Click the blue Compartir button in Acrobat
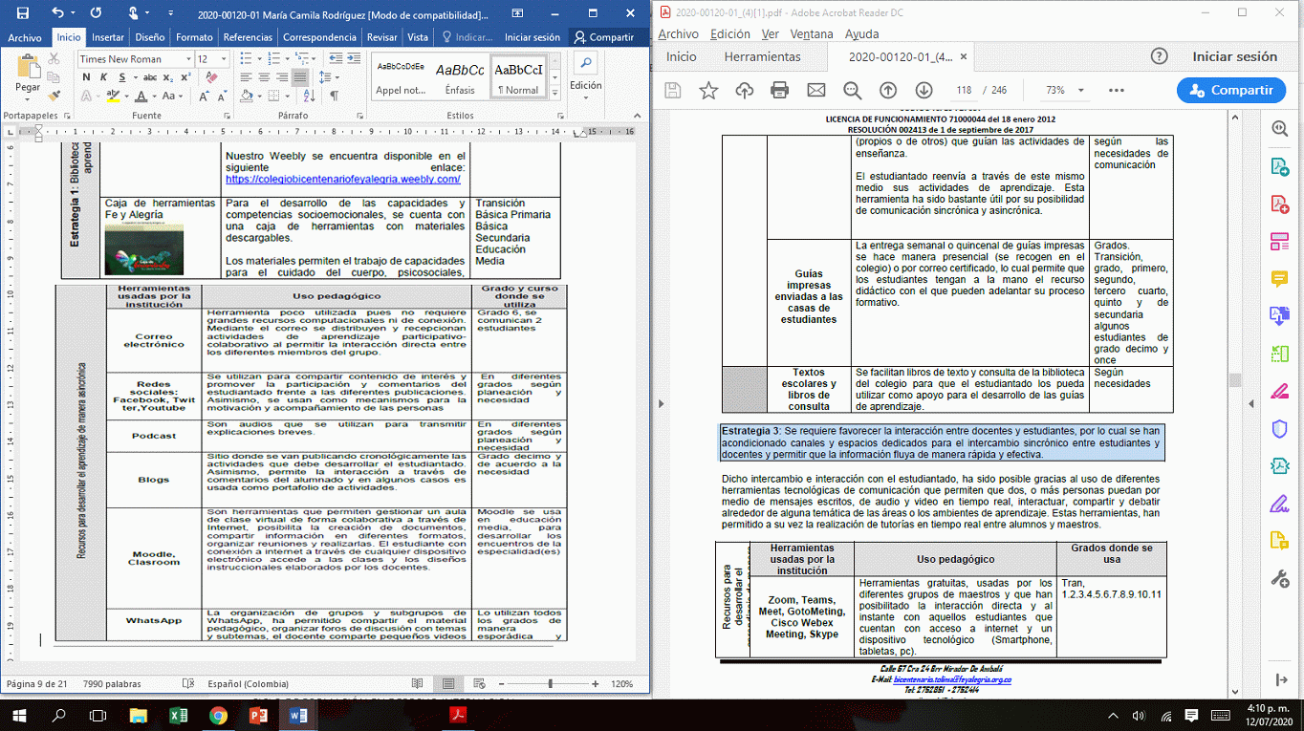 [x=1231, y=90]
